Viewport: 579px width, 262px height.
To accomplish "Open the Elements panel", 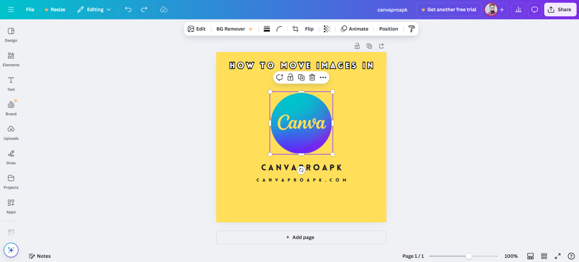I will pos(11,59).
